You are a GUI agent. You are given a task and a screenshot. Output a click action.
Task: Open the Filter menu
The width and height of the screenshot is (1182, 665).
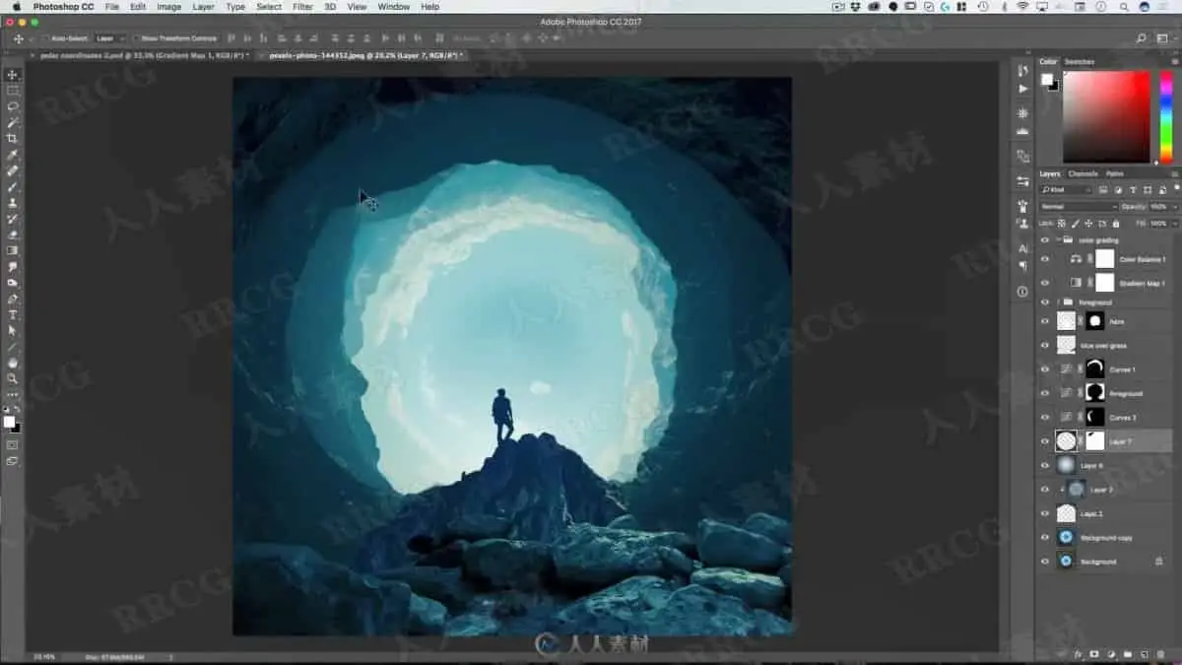pyautogui.click(x=302, y=7)
